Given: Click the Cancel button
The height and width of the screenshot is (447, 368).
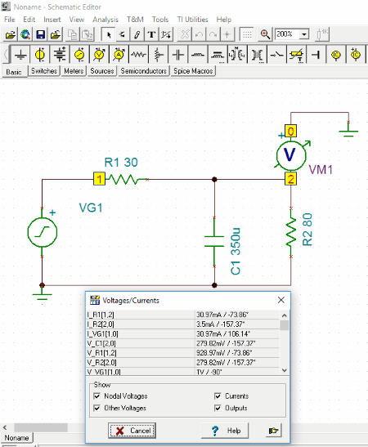Looking at the screenshot, I should click(132, 431).
